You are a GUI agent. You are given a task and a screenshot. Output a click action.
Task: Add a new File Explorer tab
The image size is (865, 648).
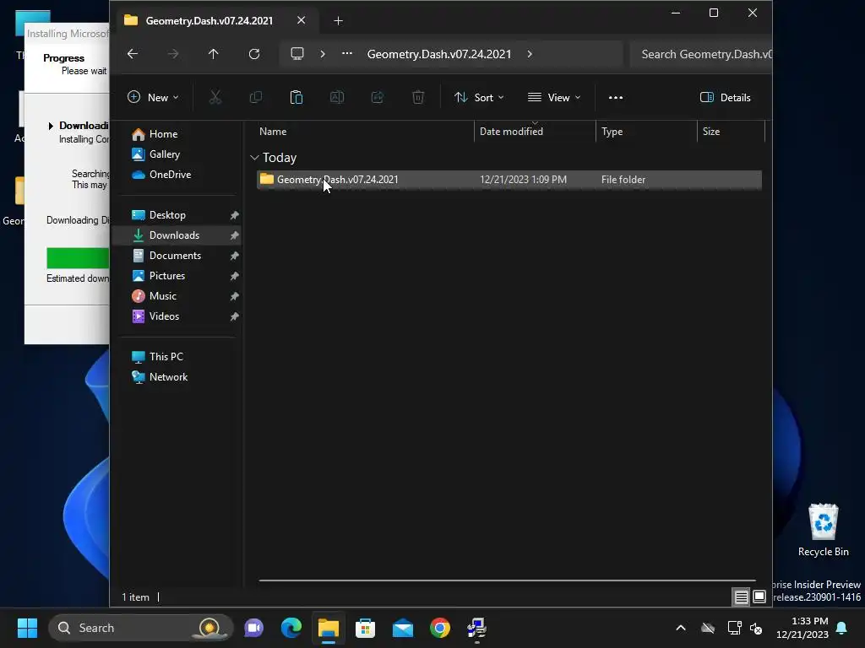click(338, 21)
